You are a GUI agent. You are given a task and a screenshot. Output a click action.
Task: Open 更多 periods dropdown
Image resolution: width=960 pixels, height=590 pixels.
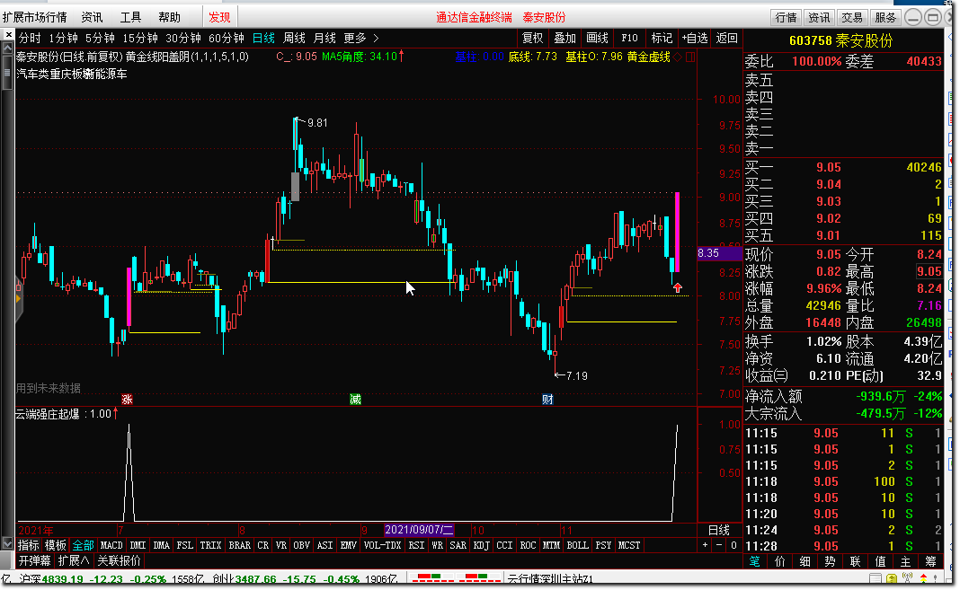pyautogui.click(x=361, y=38)
